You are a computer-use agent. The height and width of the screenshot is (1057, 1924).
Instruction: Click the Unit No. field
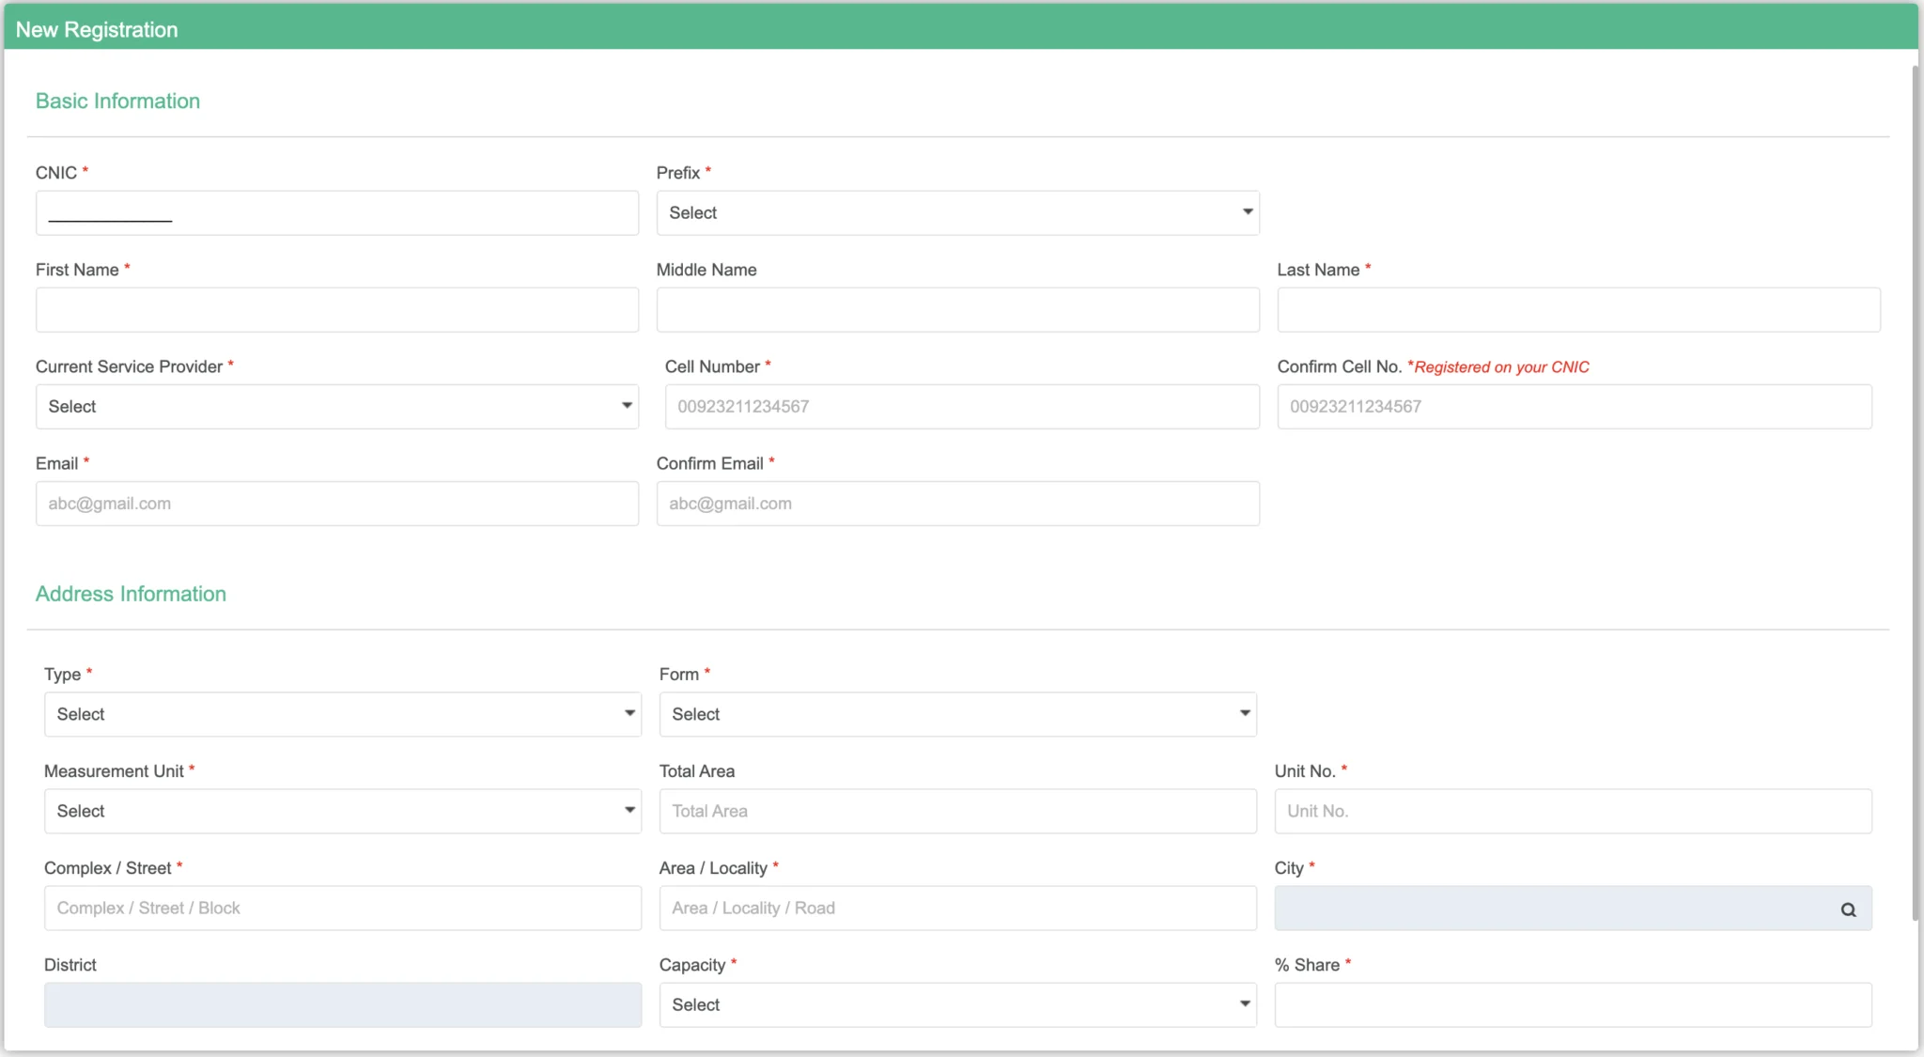click(x=1572, y=812)
